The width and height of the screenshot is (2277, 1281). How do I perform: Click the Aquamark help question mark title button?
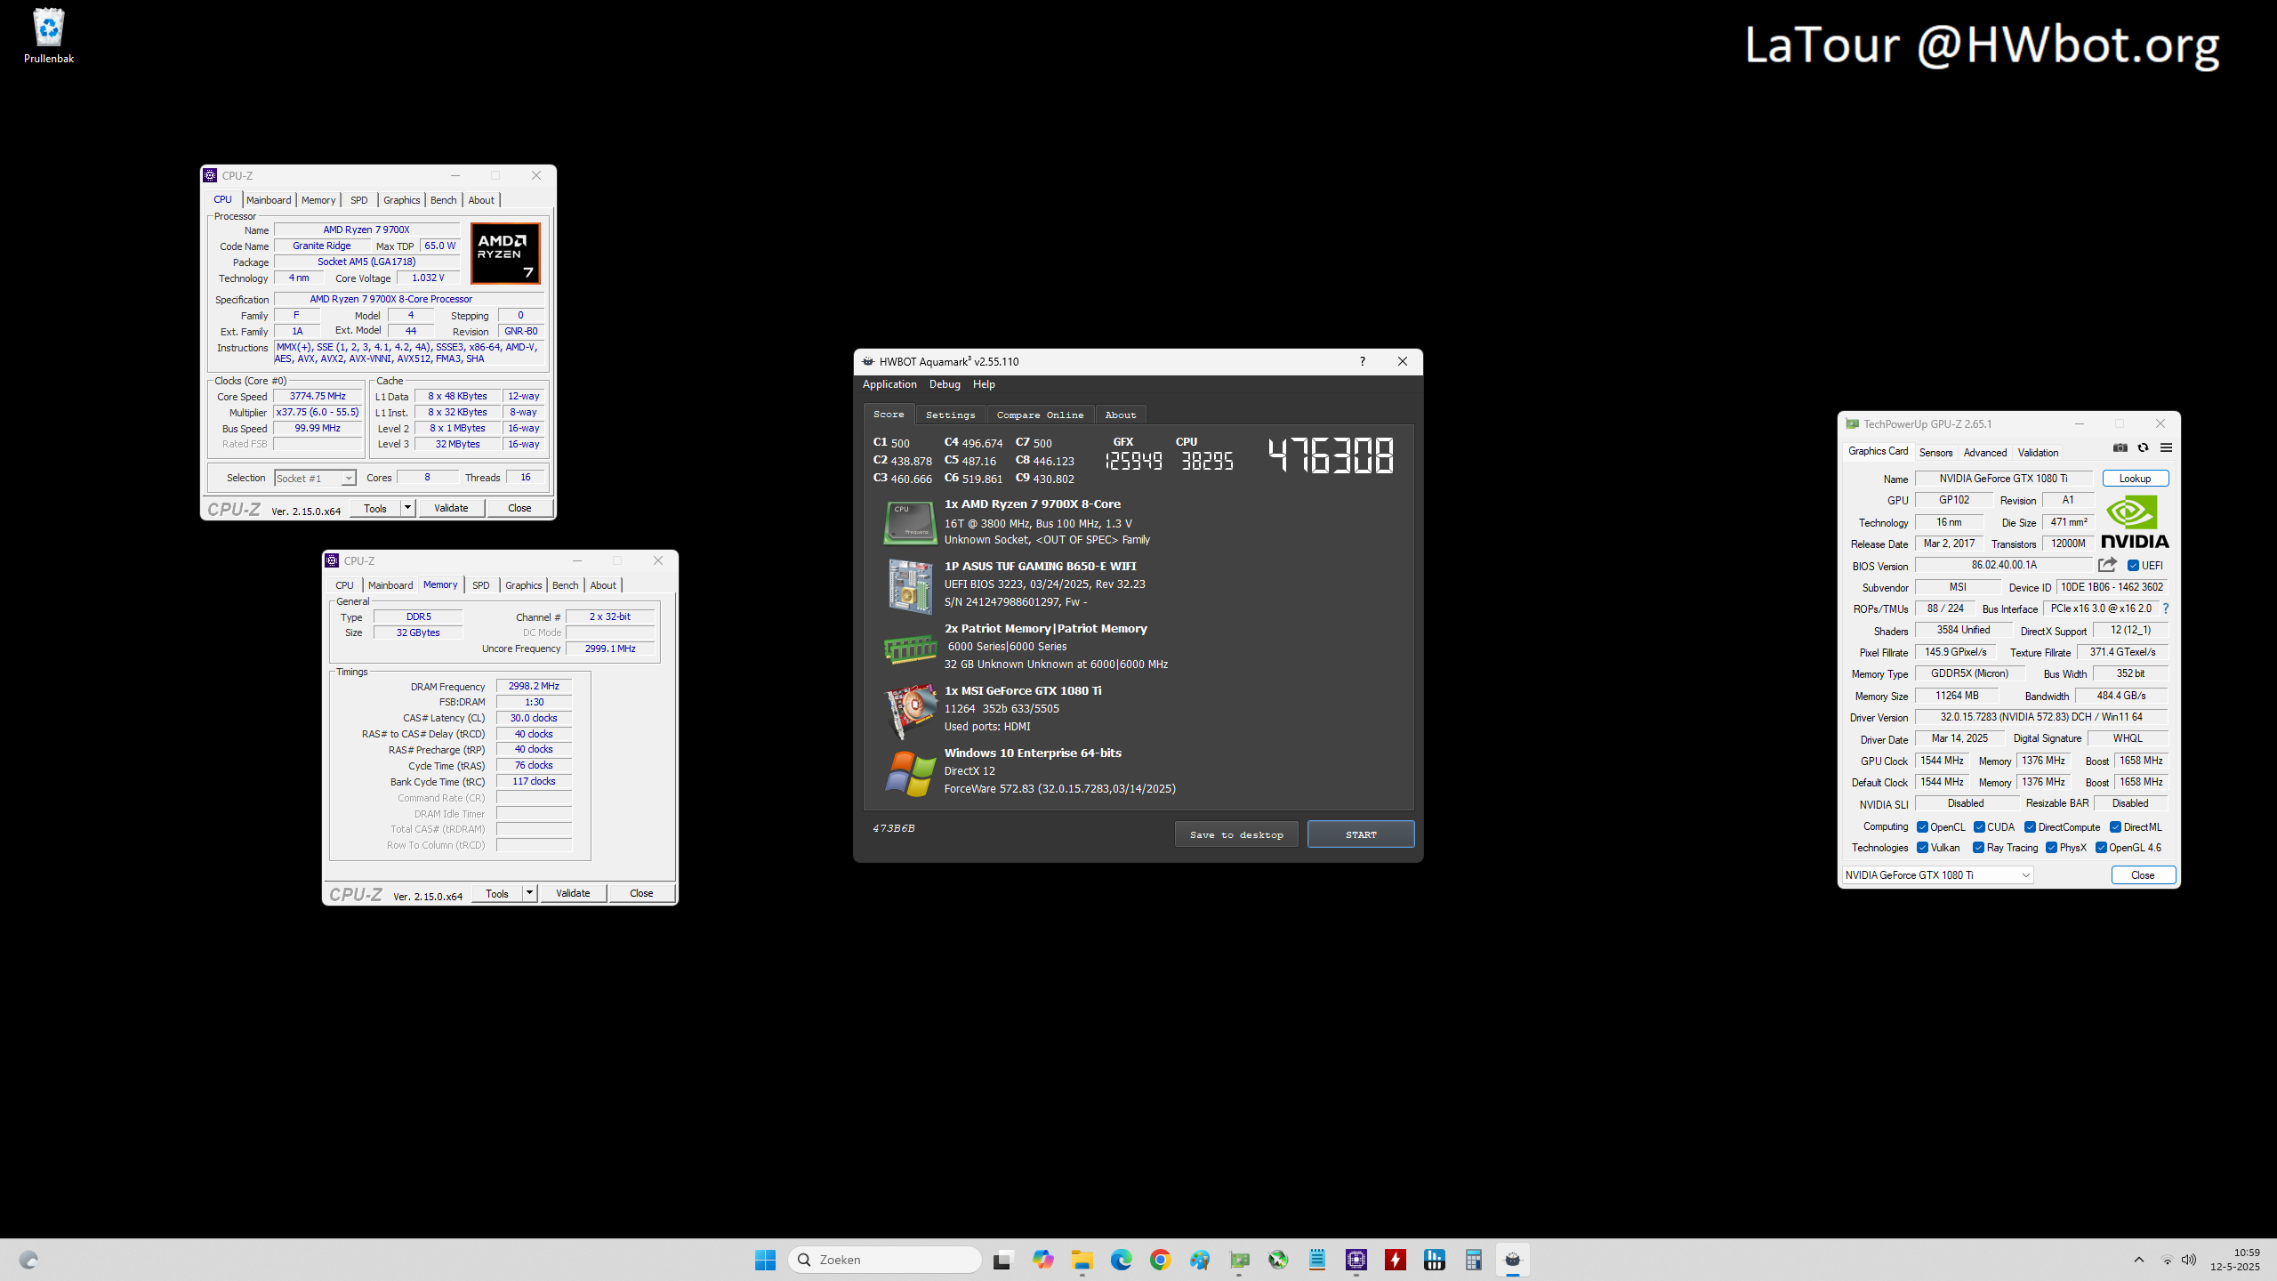(1362, 361)
